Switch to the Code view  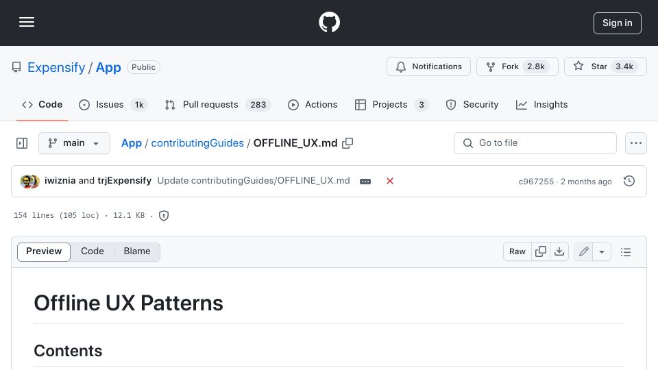pos(93,251)
